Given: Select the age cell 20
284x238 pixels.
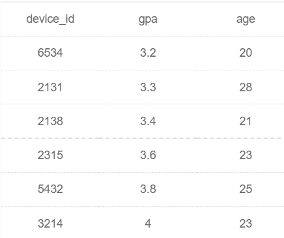Looking at the screenshot, I should coord(246,53).
